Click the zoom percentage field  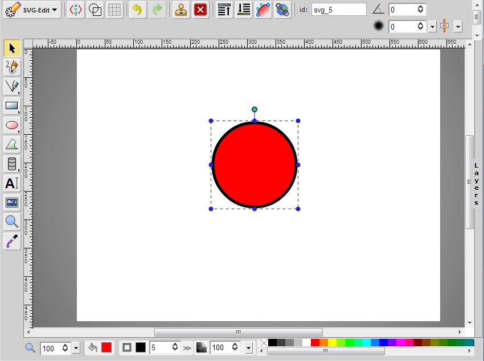[x=51, y=348]
